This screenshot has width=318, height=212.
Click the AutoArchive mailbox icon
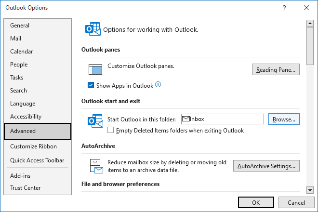coord(96,166)
